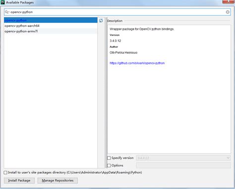Click the empty area of the package list

point(51,101)
